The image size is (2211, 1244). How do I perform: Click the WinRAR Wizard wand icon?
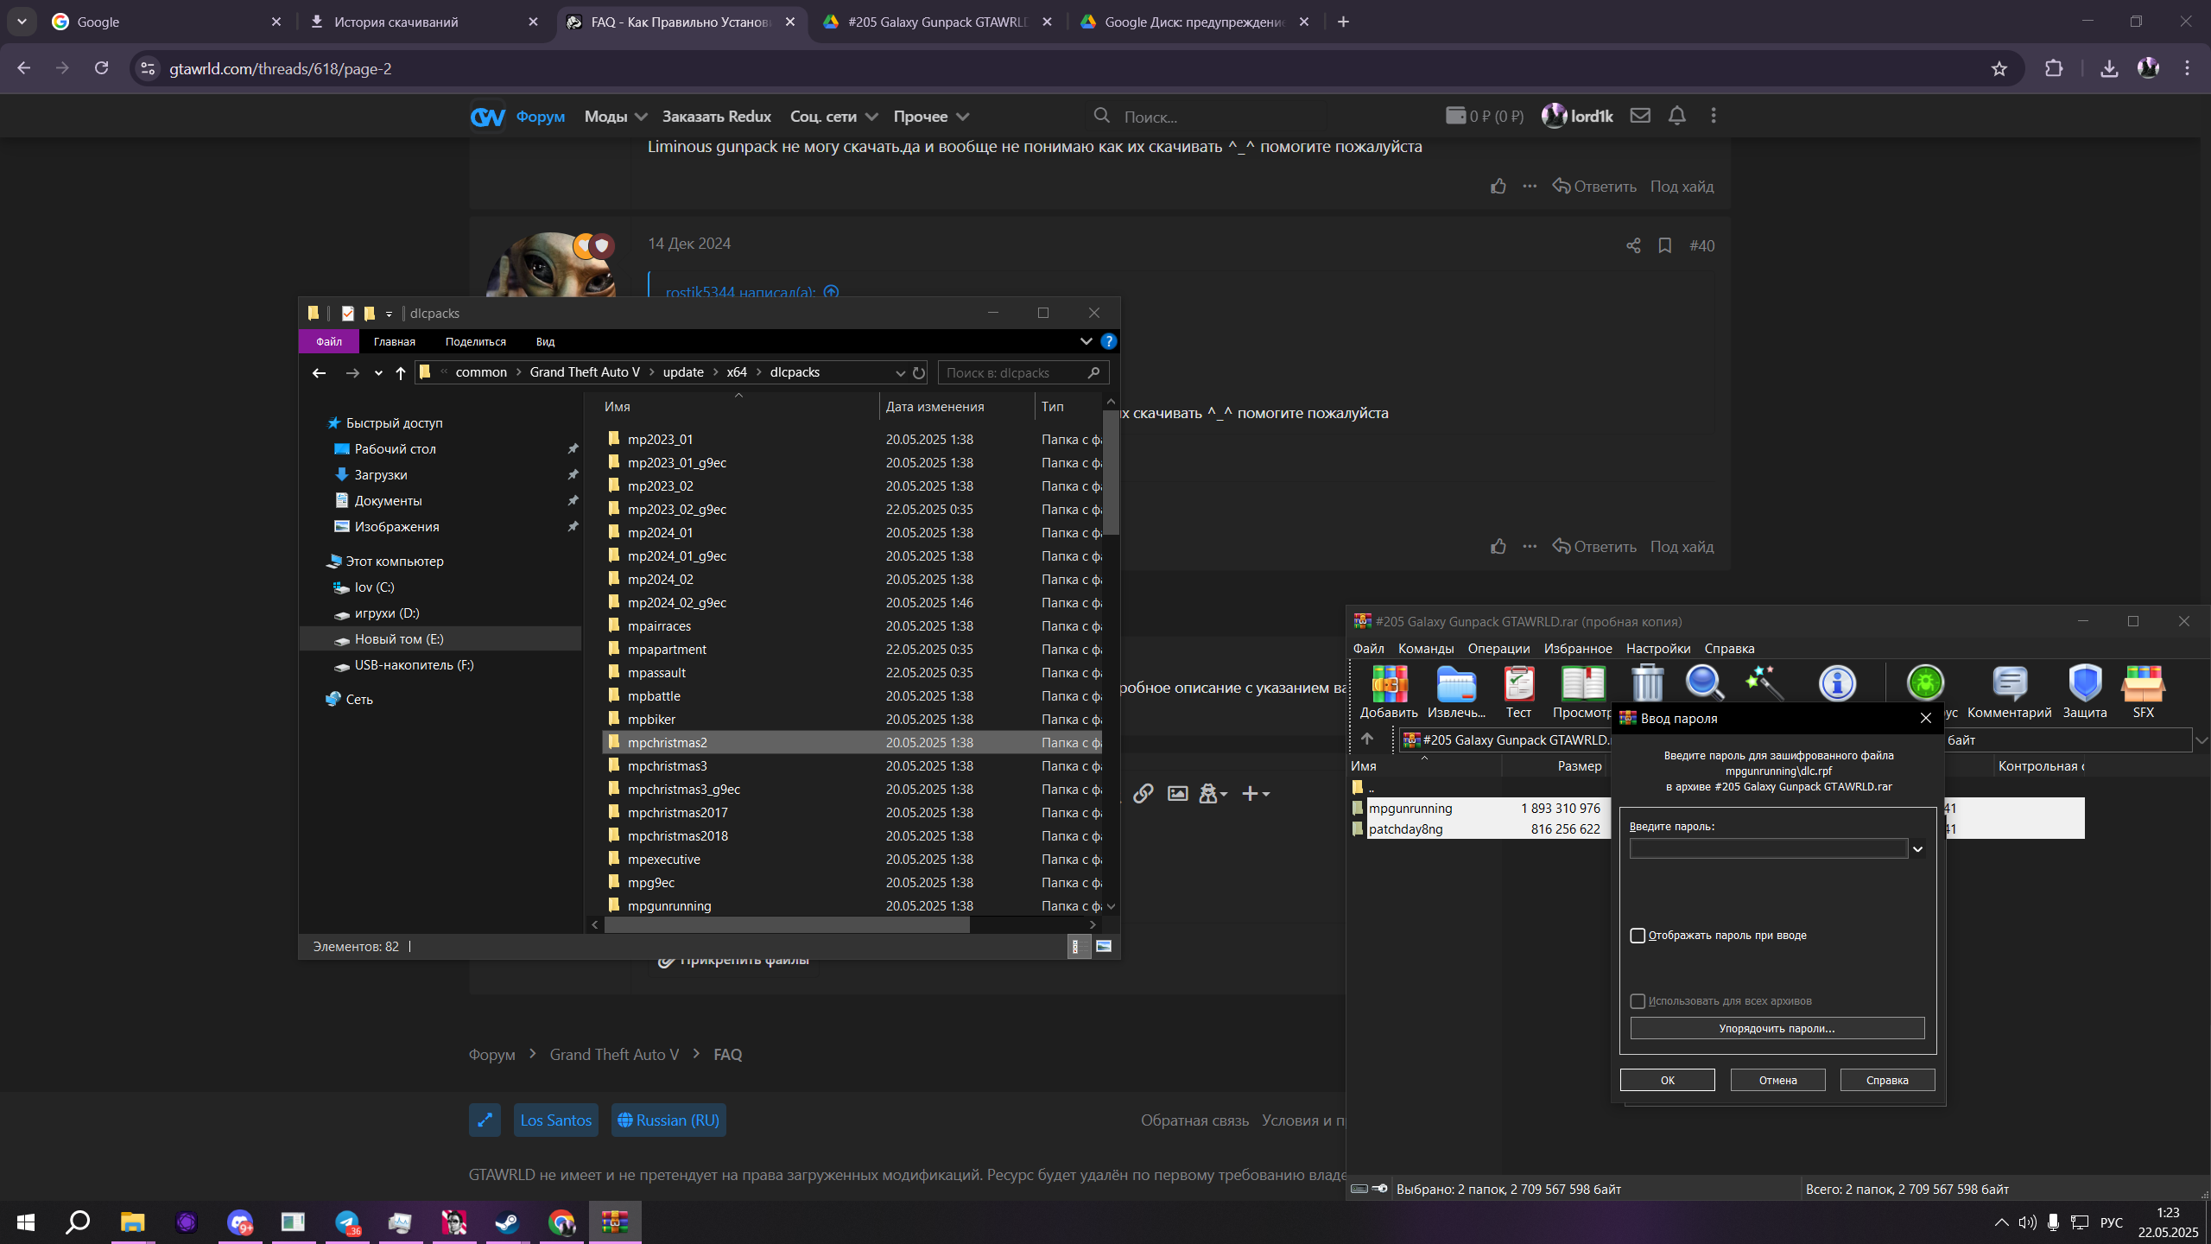coord(1764,682)
